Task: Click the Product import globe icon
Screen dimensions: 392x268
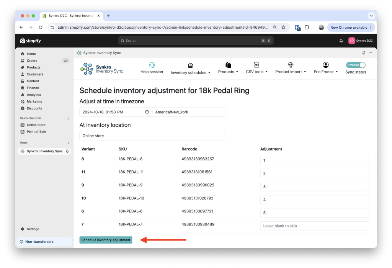Action: (x=290, y=65)
